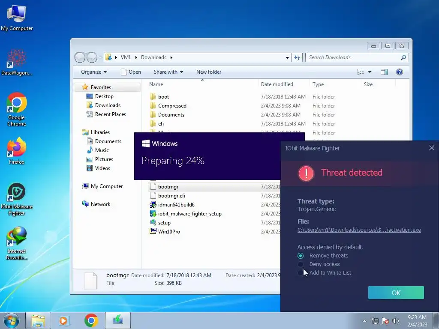Click Open in Explorer toolbar
Screen dimensions: 439x329
click(131, 72)
